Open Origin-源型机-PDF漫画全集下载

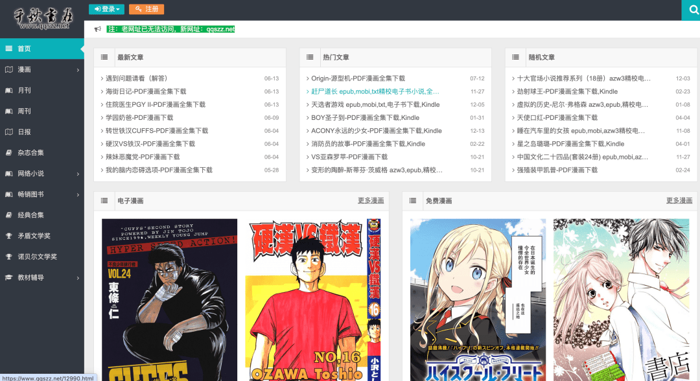point(358,78)
